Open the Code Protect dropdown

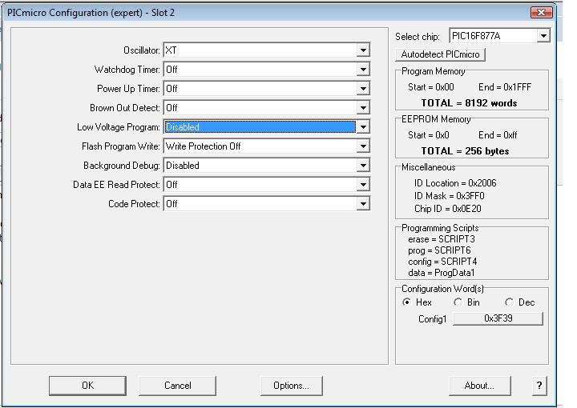coord(363,204)
